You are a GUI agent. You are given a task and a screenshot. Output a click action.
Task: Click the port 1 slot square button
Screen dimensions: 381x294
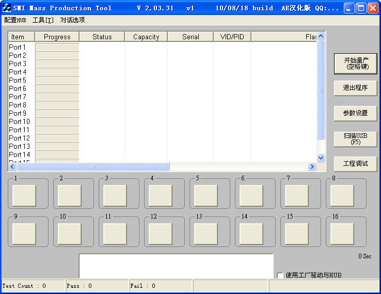(24, 196)
